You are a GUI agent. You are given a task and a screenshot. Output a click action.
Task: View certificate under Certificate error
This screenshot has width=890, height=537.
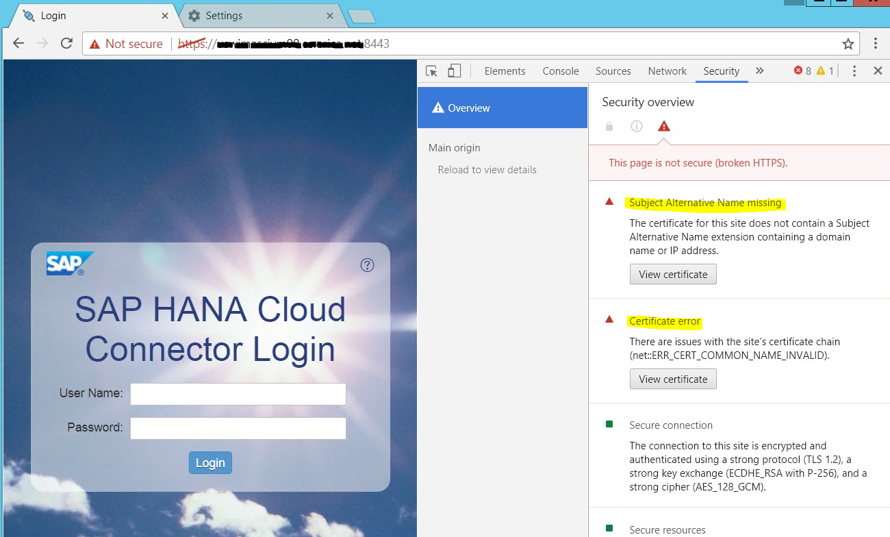coord(673,379)
